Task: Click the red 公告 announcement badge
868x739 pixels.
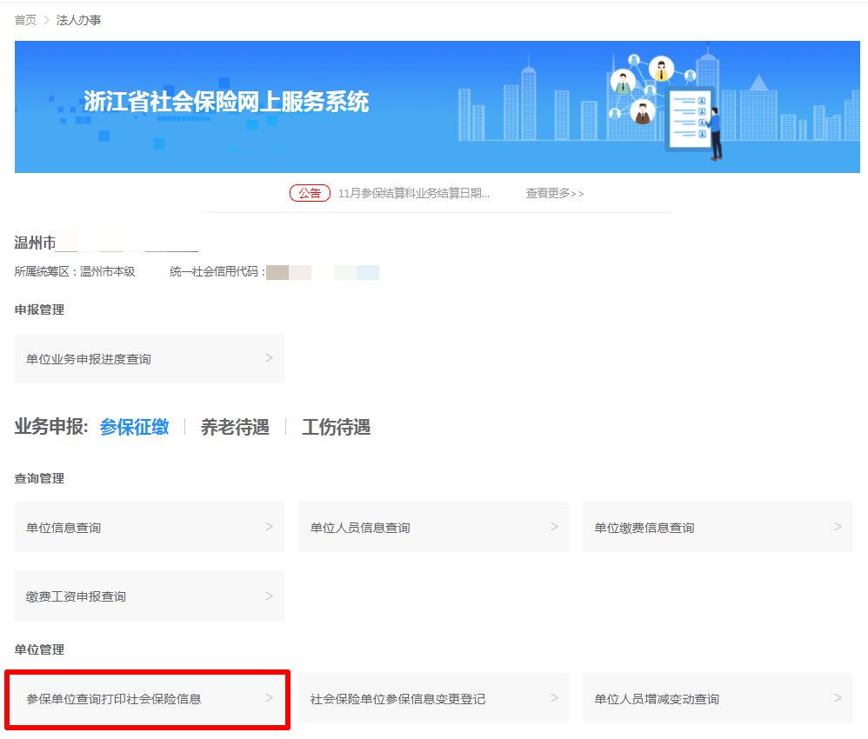Action: click(310, 193)
